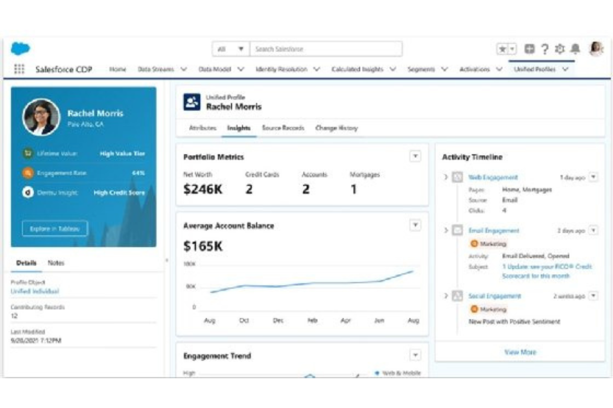
Task: Open the App Launcher grid icon
Action: click(19, 69)
